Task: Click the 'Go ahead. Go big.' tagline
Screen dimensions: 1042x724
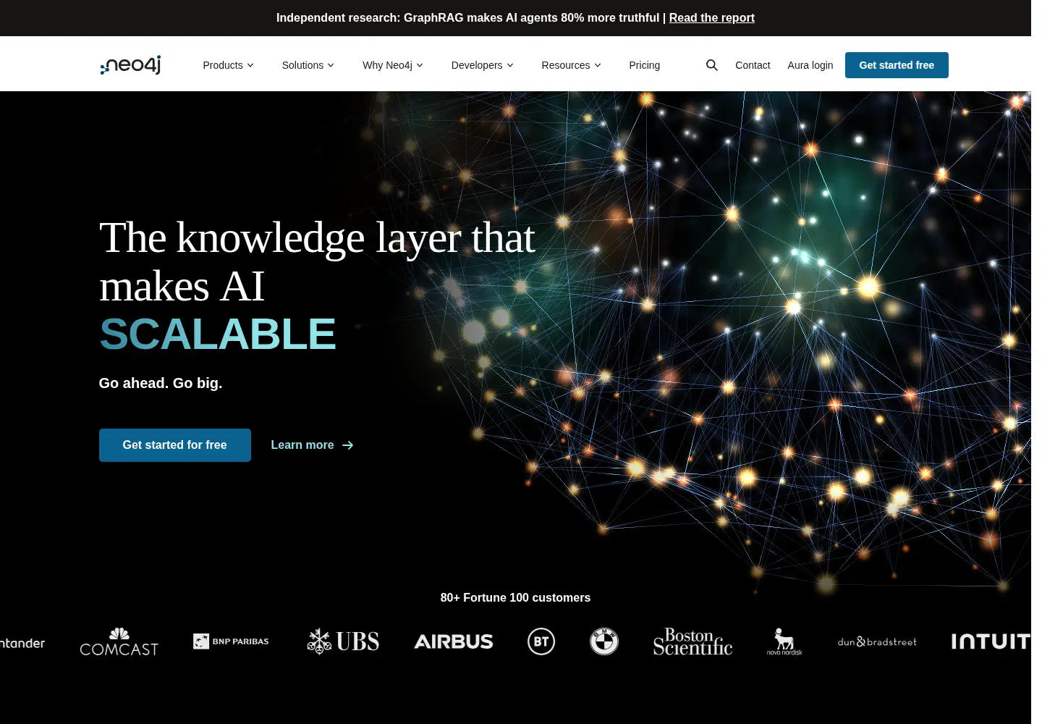Action: tap(161, 383)
